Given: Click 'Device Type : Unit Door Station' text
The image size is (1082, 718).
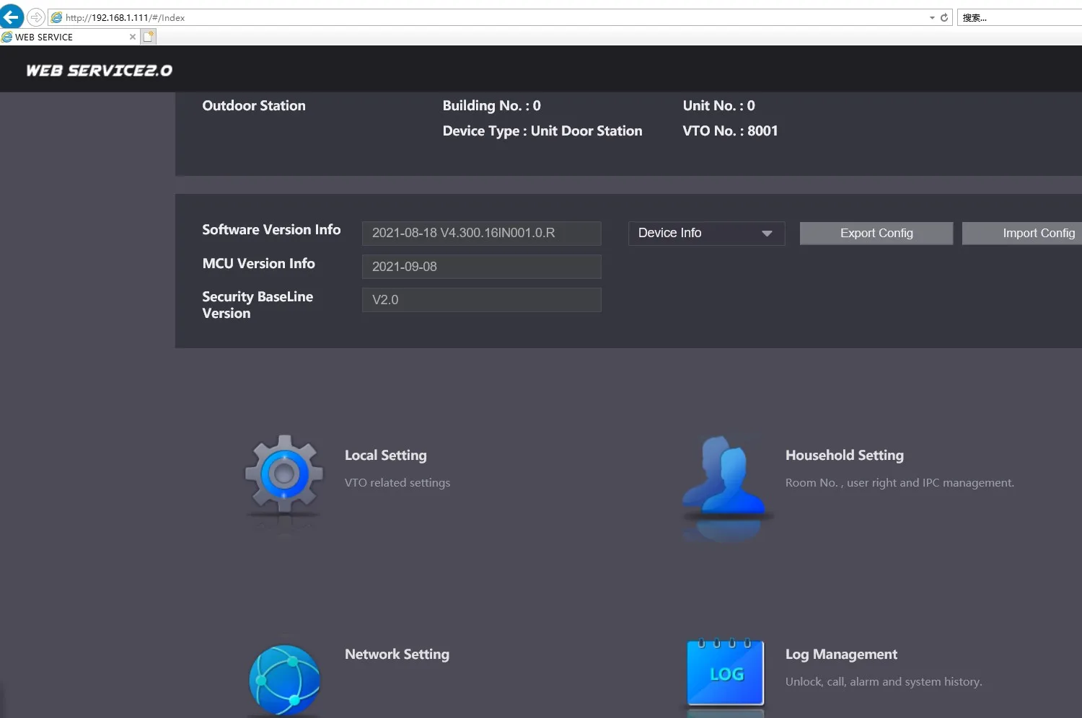Looking at the screenshot, I should (542, 131).
